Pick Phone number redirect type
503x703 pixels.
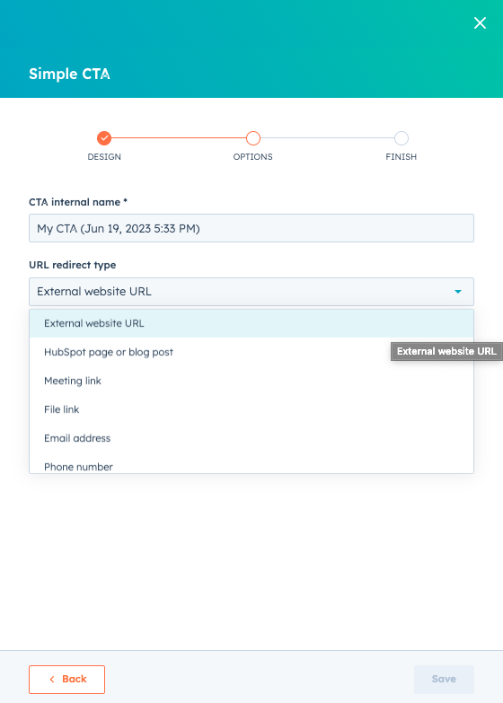coord(251,465)
